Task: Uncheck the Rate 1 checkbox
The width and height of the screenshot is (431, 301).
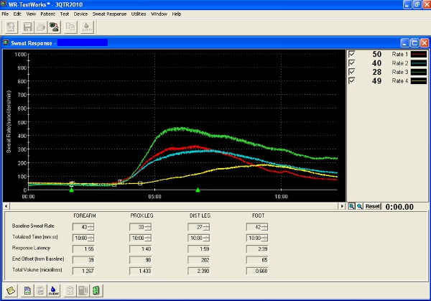Action: point(351,55)
